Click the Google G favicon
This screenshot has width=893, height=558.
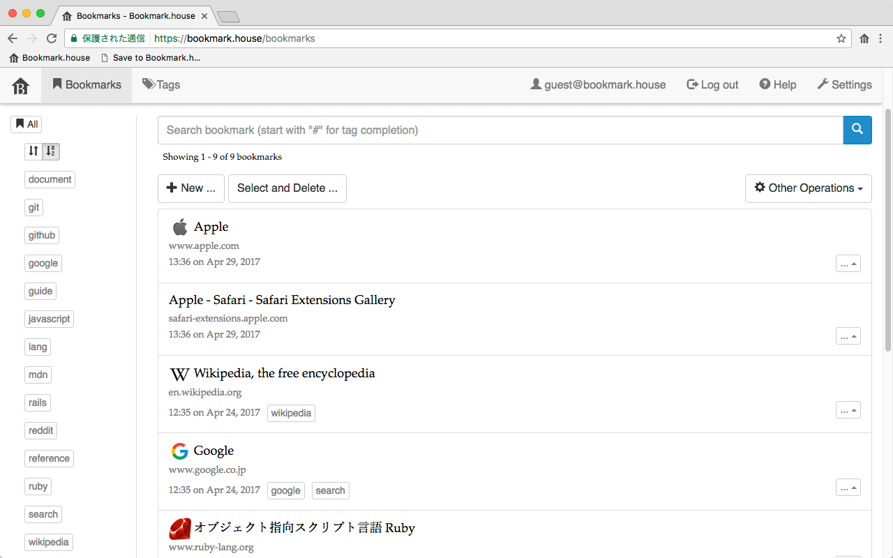179,451
